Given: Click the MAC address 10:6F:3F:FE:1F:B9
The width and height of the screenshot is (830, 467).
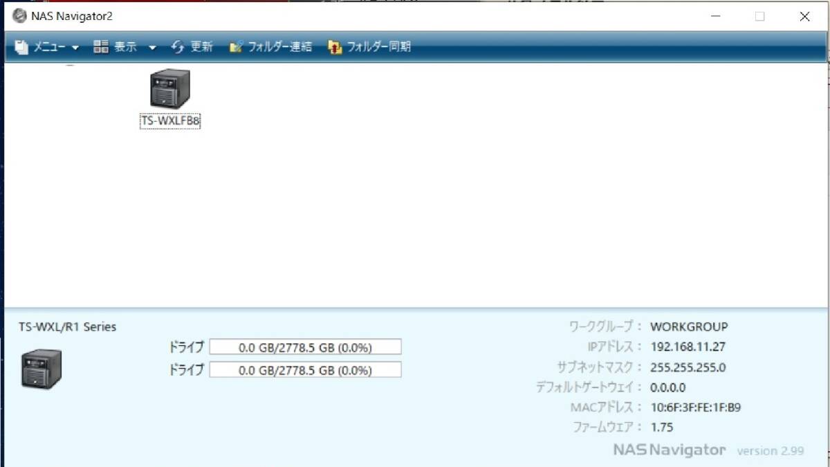Looking at the screenshot, I should click(696, 408).
